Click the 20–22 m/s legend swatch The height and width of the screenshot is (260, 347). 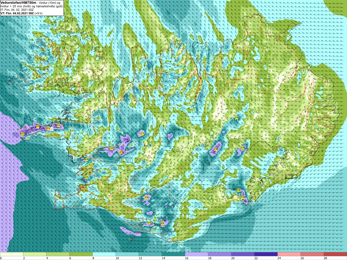tap(243, 254)
